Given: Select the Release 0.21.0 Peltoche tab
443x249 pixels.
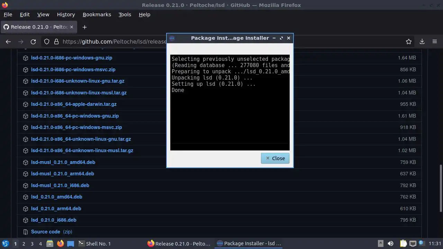Looking at the screenshot, I should click(38, 27).
